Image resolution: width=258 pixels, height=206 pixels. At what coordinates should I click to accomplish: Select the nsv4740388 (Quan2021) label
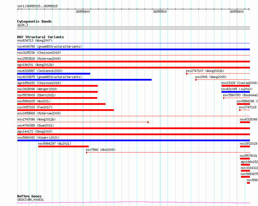(36, 125)
